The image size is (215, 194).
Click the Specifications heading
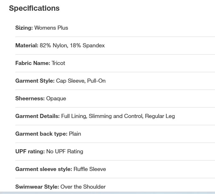coord(34,9)
